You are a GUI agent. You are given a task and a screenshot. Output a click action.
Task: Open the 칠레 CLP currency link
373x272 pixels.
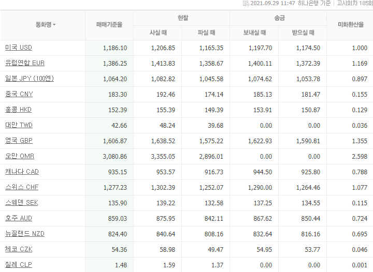[19, 265]
